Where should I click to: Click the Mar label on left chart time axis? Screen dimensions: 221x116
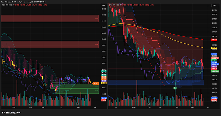[43, 107]
